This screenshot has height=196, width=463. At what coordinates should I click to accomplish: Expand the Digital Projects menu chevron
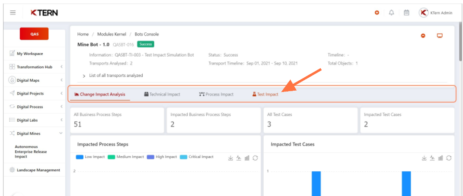point(61,93)
